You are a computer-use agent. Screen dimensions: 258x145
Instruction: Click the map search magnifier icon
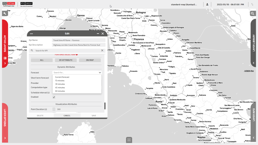click(253, 14)
